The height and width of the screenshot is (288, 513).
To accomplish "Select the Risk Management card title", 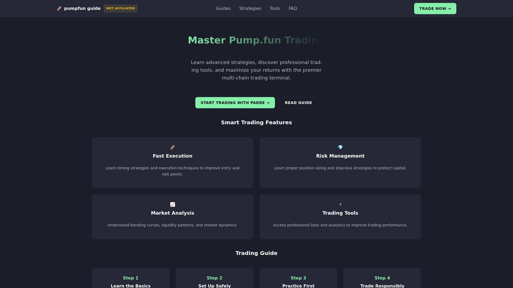I will [x=340, y=156].
